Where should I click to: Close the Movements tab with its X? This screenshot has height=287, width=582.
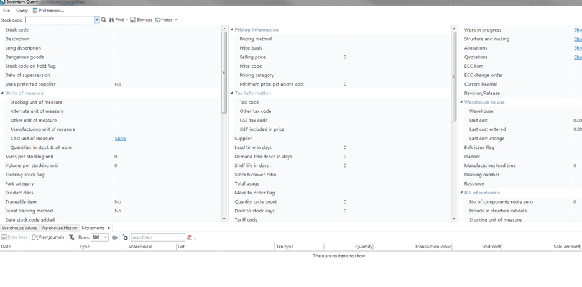pyautogui.click(x=109, y=228)
